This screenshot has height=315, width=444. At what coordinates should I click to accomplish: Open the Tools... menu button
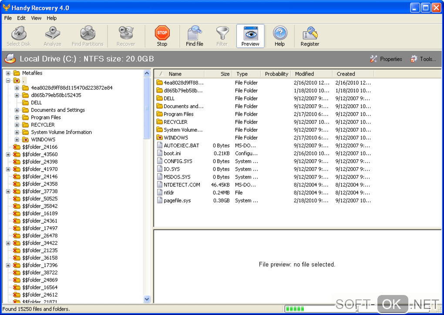coord(424,59)
